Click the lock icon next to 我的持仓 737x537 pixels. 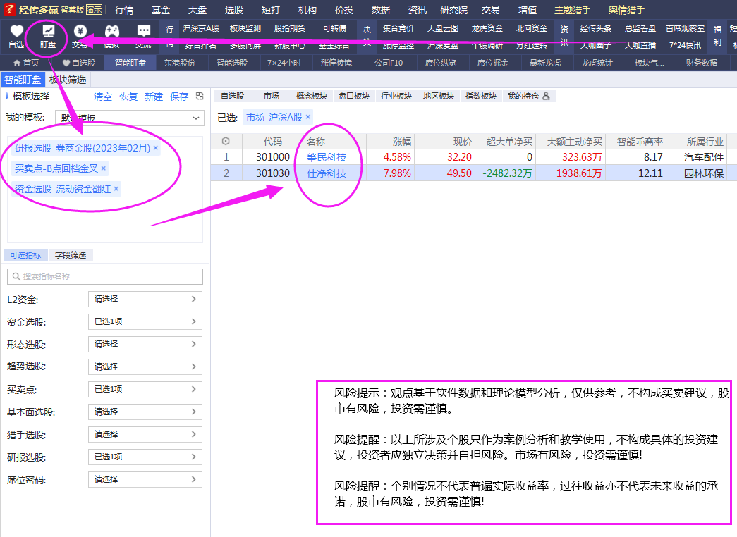click(x=546, y=97)
